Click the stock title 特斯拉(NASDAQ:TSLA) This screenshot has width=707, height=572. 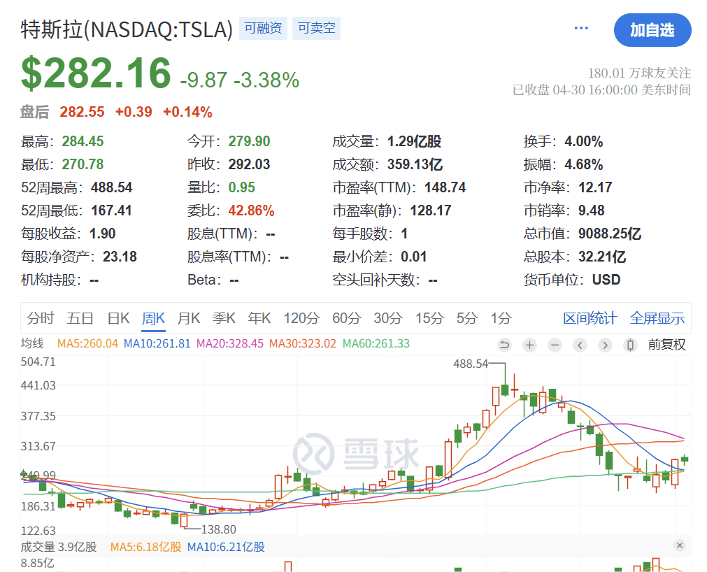pos(127,30)
